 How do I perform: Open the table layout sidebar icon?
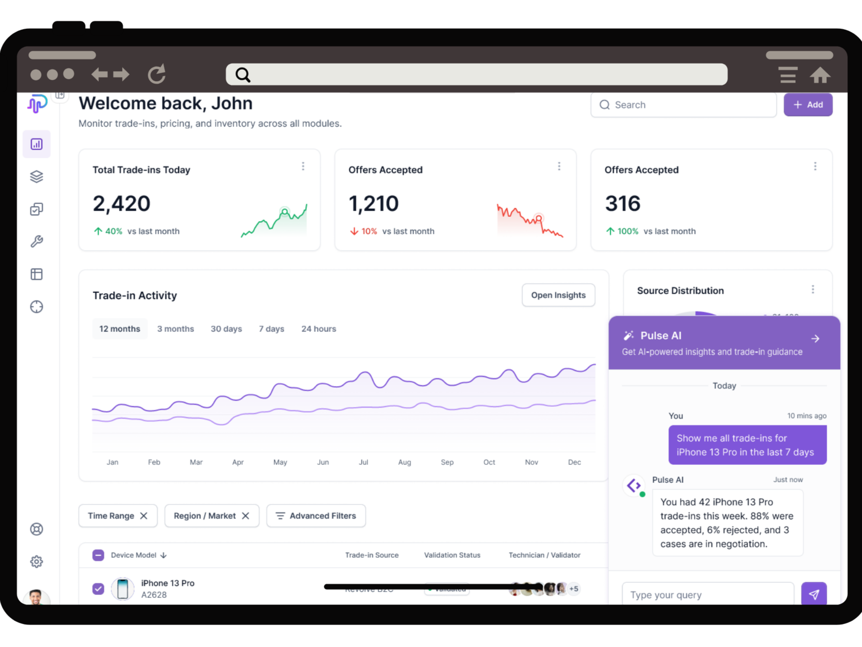tap(37, 274)
